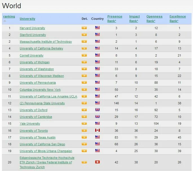
Task: Click the US flag in Harvard row
Action: 97,27
